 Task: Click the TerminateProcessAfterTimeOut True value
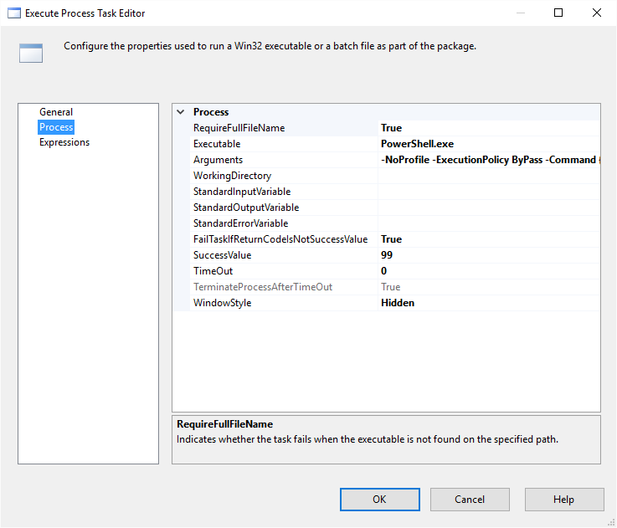489,287
